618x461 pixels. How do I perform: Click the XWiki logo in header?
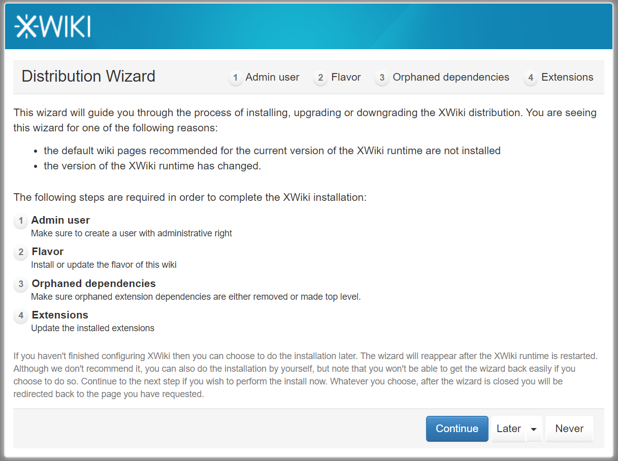click(x=52, y=27)
